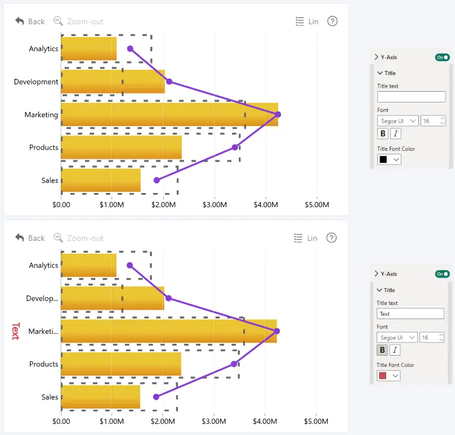
Task: Click the purple Sales line marker in top chart
Action: tap(157, 181)
